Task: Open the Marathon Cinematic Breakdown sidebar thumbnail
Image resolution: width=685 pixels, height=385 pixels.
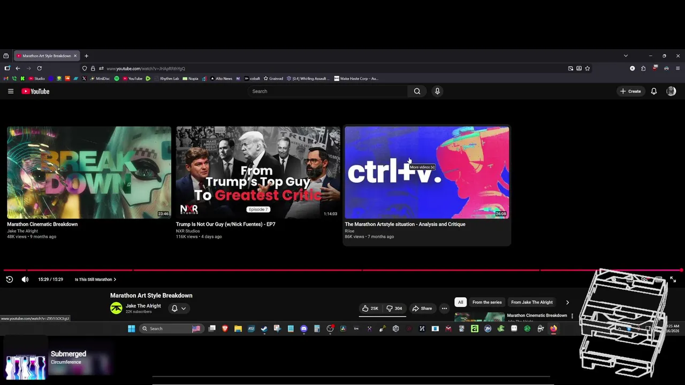Action: tap(479, 317)
